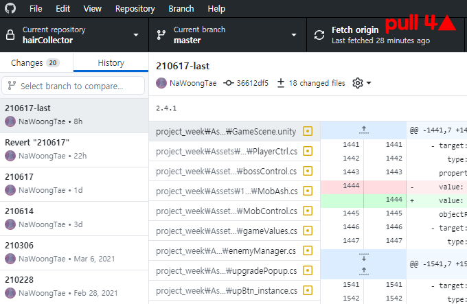This screenshot has height=304, width=467.
Task: Select MobControl.cs in changed files
Action: [235, 211]
